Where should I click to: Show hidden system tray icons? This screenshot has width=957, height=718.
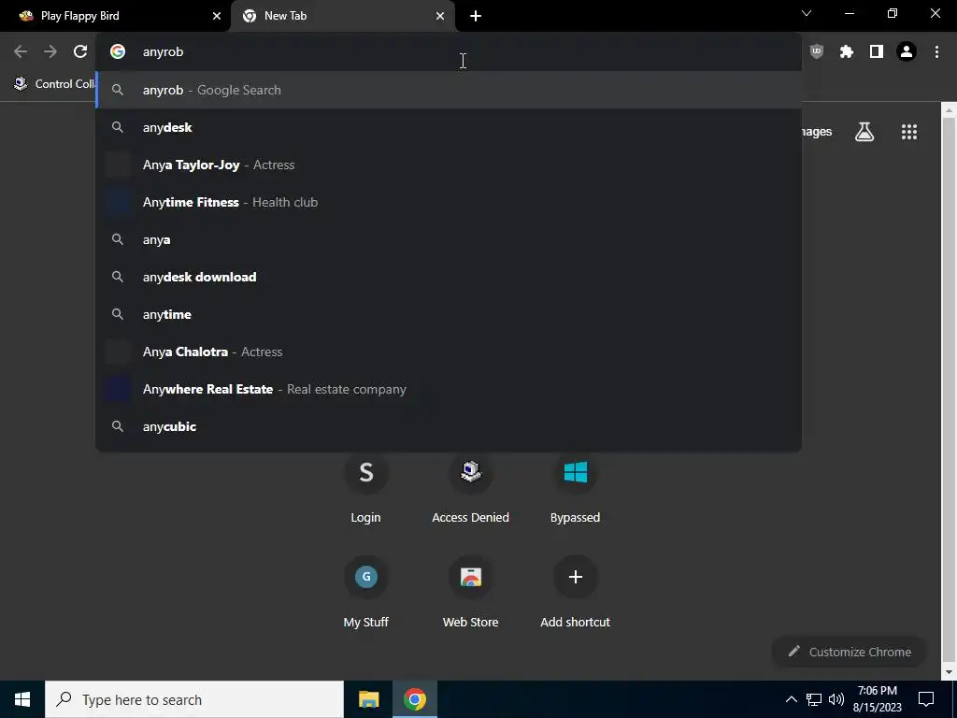pyautogui.click(x=791, y=699)
